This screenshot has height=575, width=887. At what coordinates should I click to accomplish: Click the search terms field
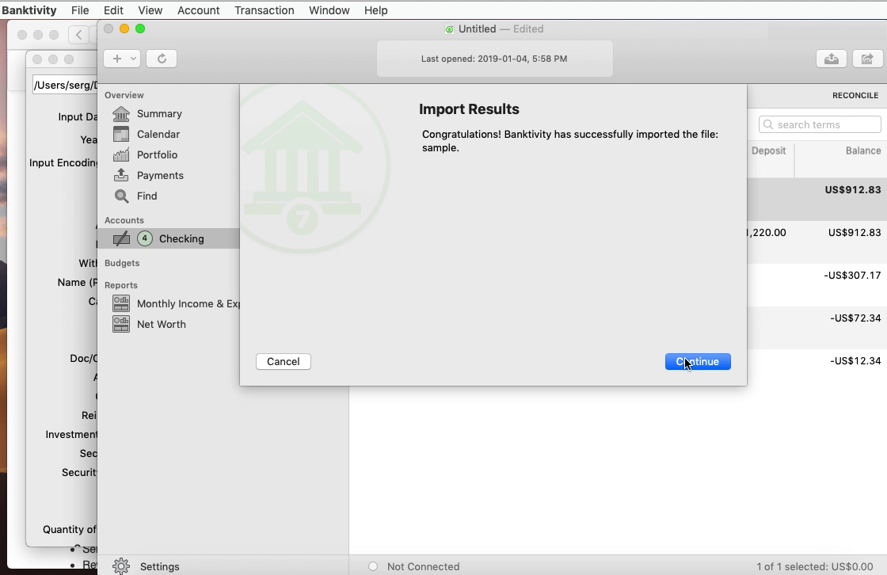[x=820, y=124]
